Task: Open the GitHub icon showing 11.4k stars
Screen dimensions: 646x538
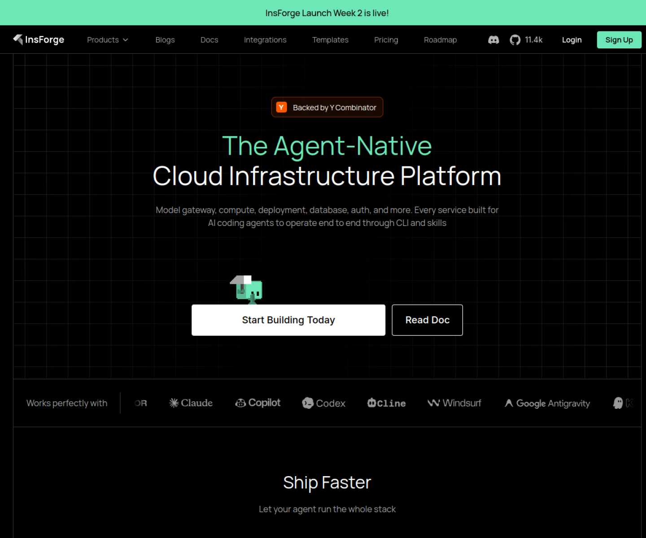Action: point(515,40)
